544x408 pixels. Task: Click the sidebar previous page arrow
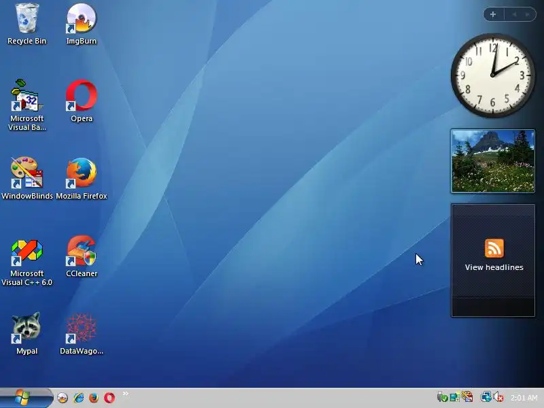pos(514,14)
